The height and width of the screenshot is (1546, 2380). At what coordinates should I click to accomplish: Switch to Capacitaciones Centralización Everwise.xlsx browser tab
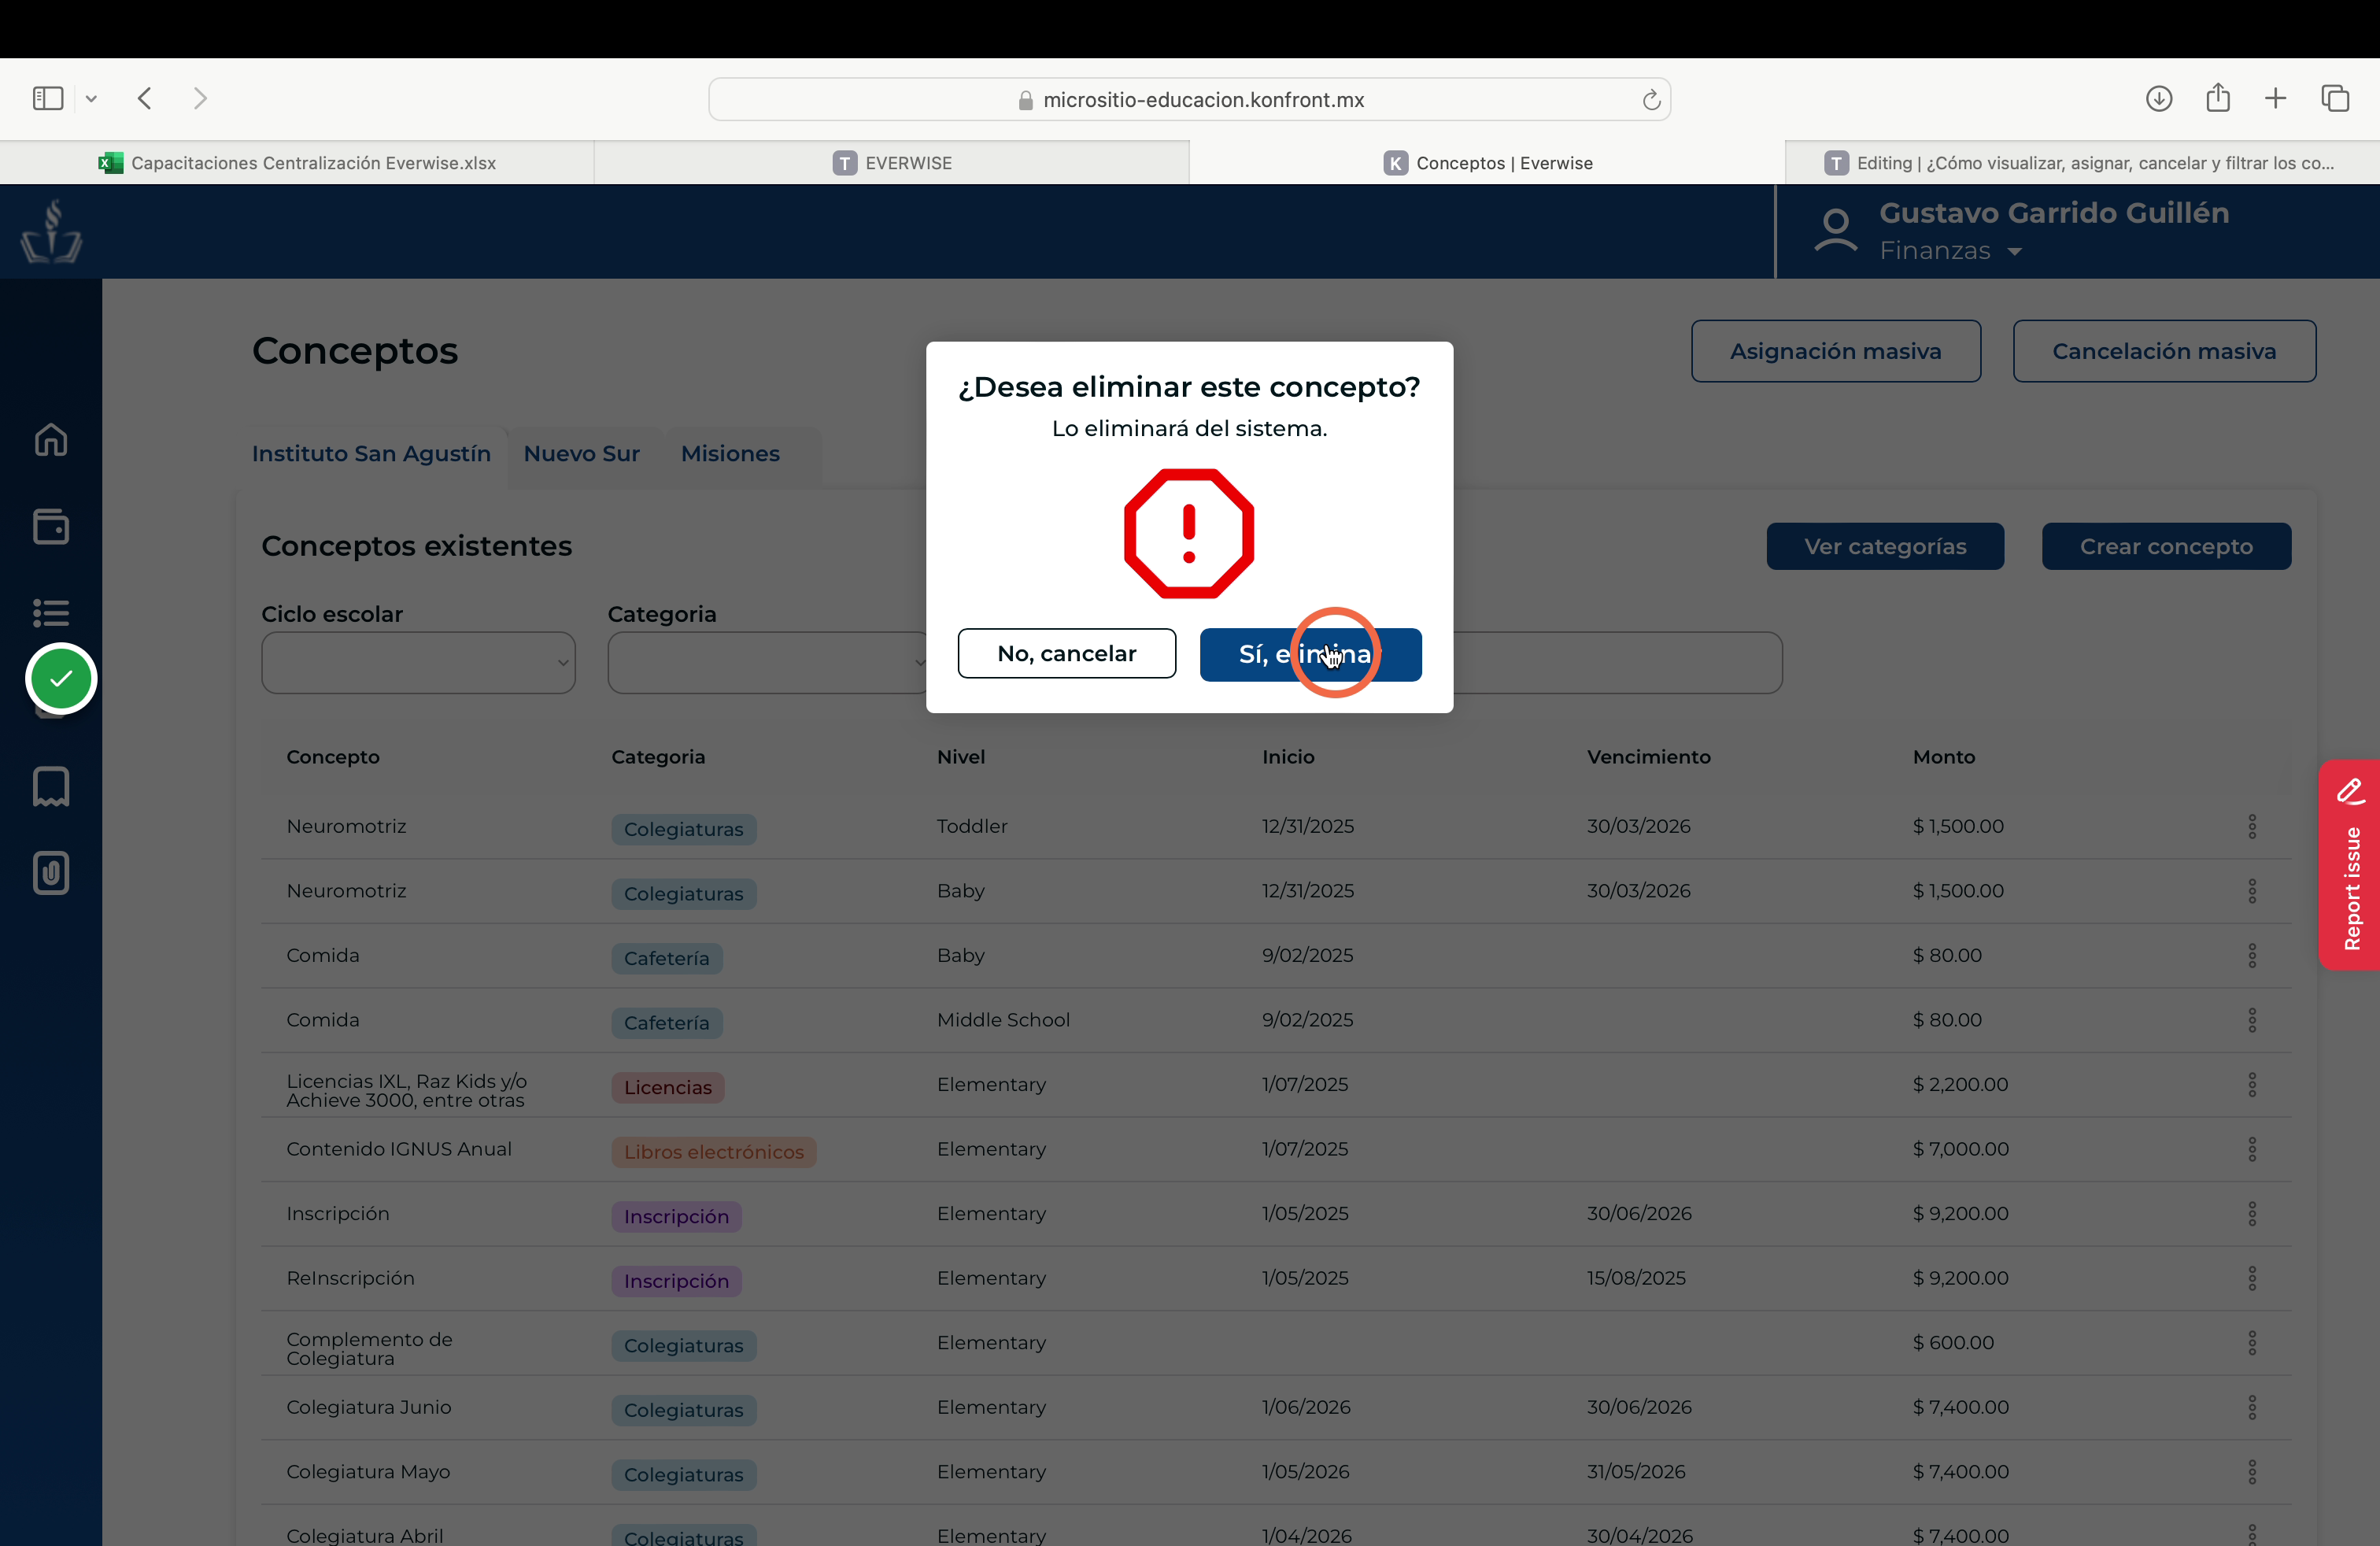click(297, 163)
